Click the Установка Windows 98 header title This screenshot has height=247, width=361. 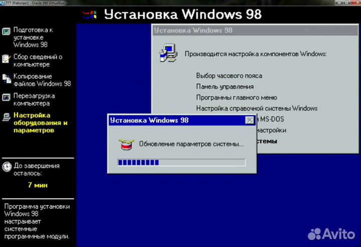click(x=183, y=14)
